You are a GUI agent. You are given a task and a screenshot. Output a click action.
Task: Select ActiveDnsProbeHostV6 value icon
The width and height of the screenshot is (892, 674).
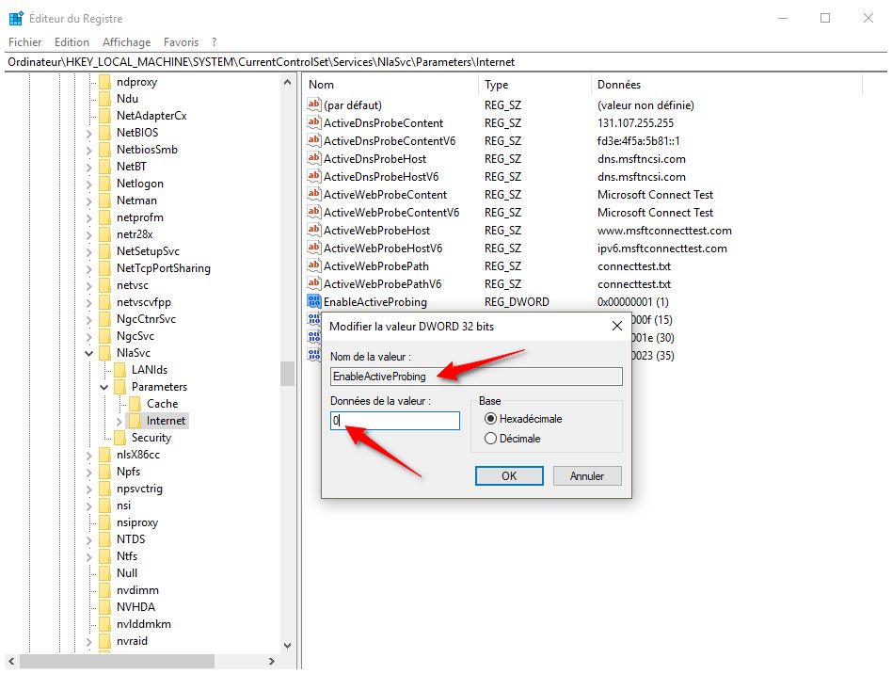313,176
